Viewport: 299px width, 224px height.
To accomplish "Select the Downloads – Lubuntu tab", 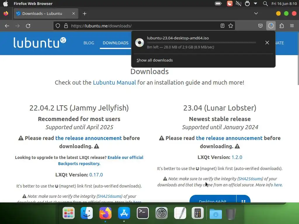I will [46, 13].
